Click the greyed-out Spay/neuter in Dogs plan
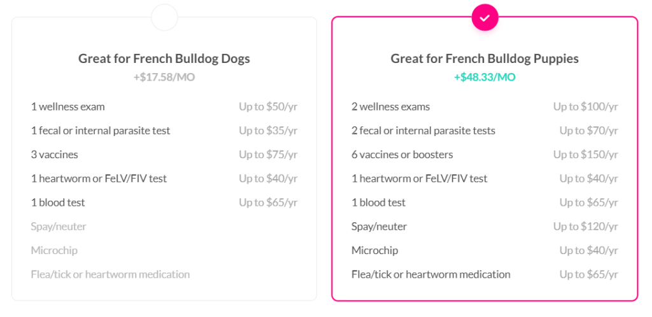 [59, 226]
